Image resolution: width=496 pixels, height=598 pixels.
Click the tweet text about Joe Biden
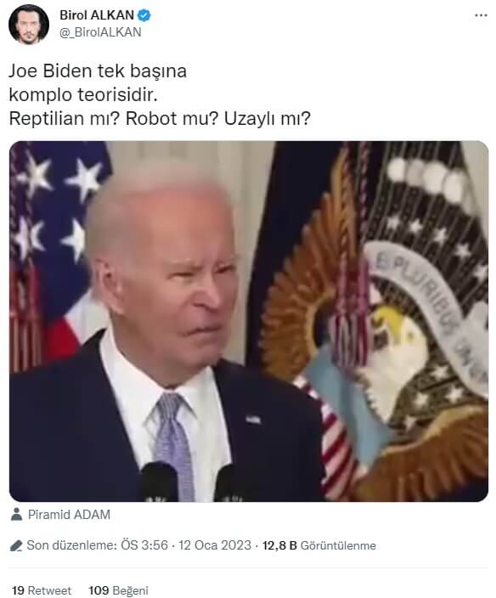click(x=160, y=94)
